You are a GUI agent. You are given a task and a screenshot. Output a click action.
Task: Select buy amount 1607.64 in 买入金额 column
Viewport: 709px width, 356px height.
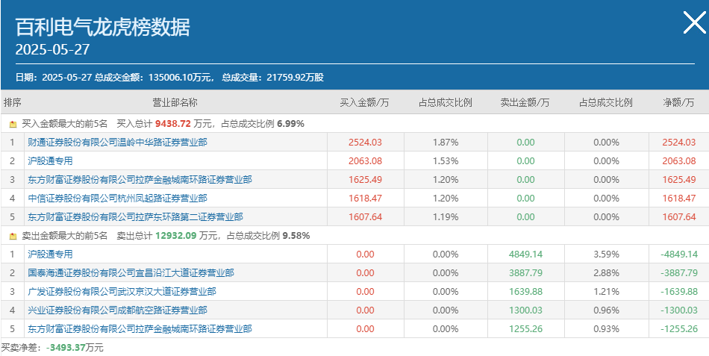366,217
